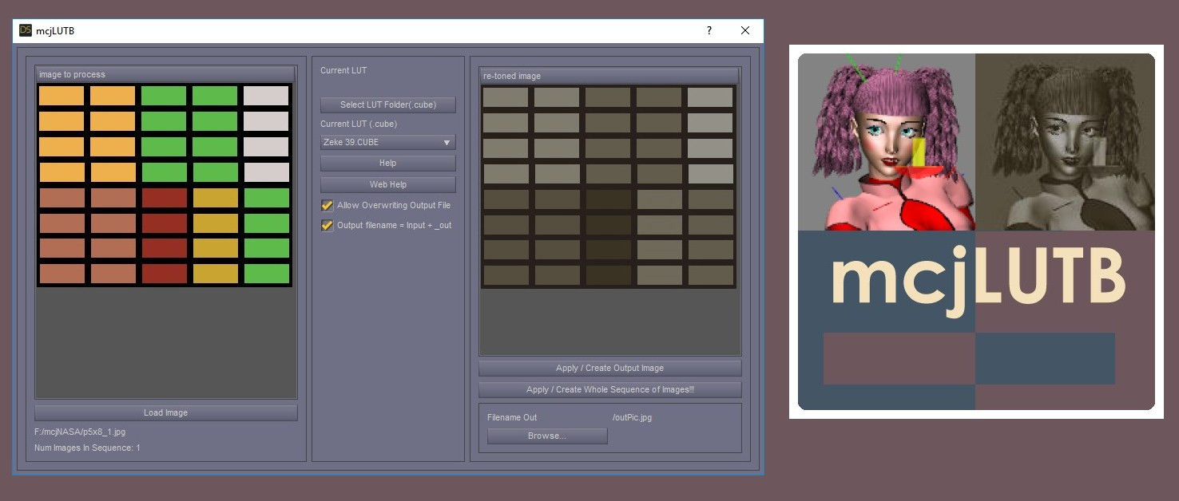The height and width of the screenshot is (501, 1179).
Task: Click the mcjLUTB logo image
Action: point(976,231)
